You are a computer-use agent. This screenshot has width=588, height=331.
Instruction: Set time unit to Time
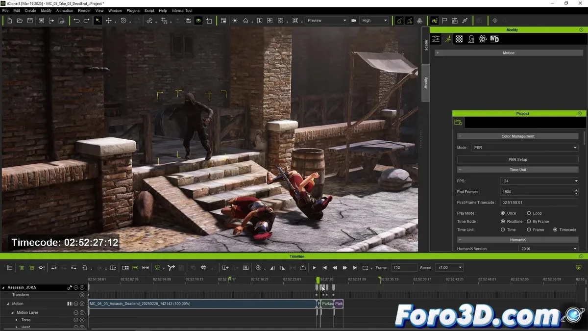(x=503, y=229)
